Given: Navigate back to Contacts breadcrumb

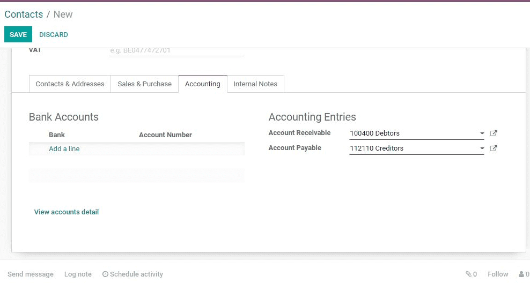Looking at the screenshot, I should pos(24,14).
